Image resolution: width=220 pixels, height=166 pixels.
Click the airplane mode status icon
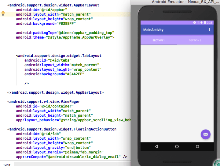point(201,22)
